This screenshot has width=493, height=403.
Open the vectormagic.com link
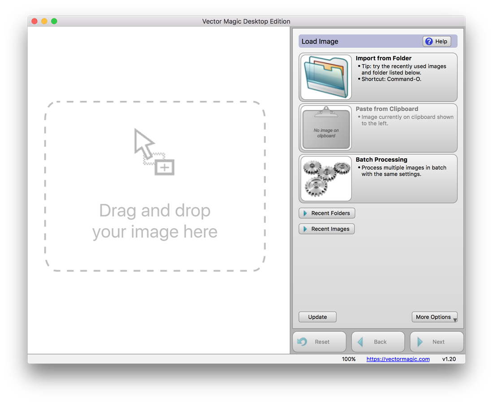398,359
